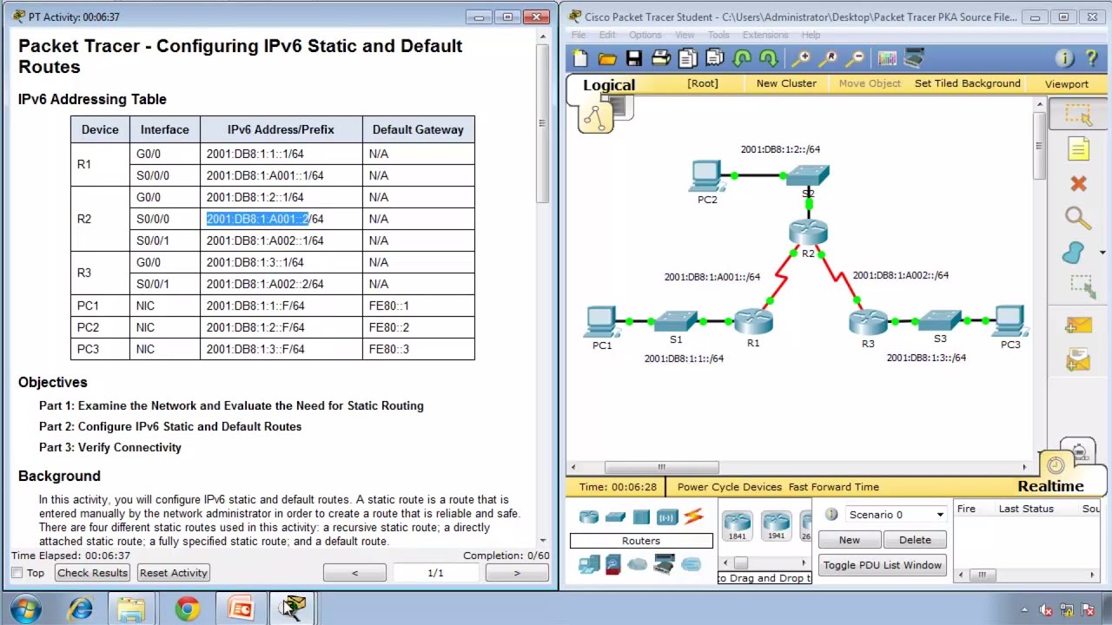Open the custom devices dialog icon
Viewport: 1112px width, 625px height.
click(x=914, y=58)
